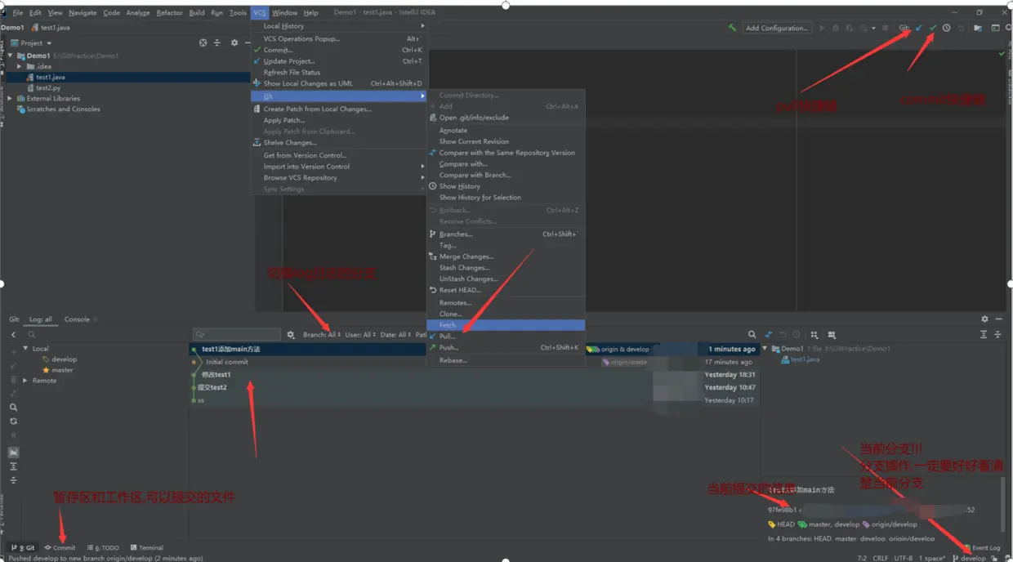Select Commit... in the VCS menu
The height and width of the screenshot is (562, 1013).
point(337,50)
